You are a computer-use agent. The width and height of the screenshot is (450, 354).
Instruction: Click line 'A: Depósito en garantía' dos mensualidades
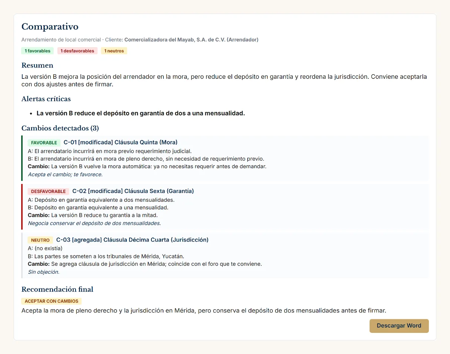101,200
